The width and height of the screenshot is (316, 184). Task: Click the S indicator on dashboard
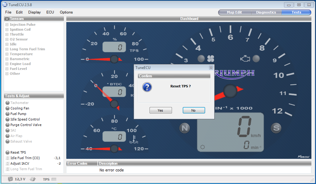pyautogui.click(x=276, y=128)
